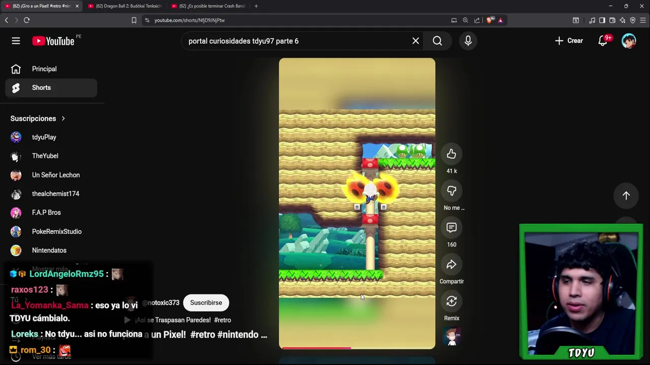Bookmark this page
Screen dimensions: 650x365
[x=134, y=20]
